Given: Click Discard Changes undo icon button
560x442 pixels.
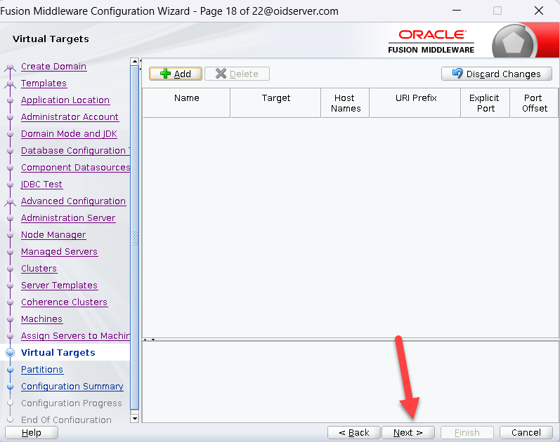Looking at the screenshot, I should tap(495, 74).
